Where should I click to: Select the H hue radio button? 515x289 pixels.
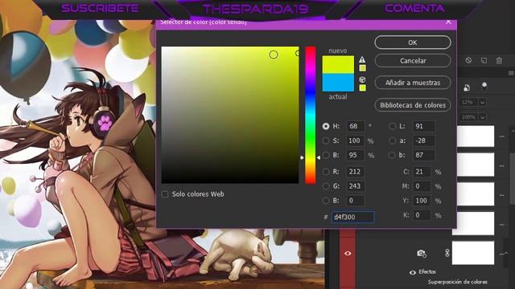pos(325,126)
